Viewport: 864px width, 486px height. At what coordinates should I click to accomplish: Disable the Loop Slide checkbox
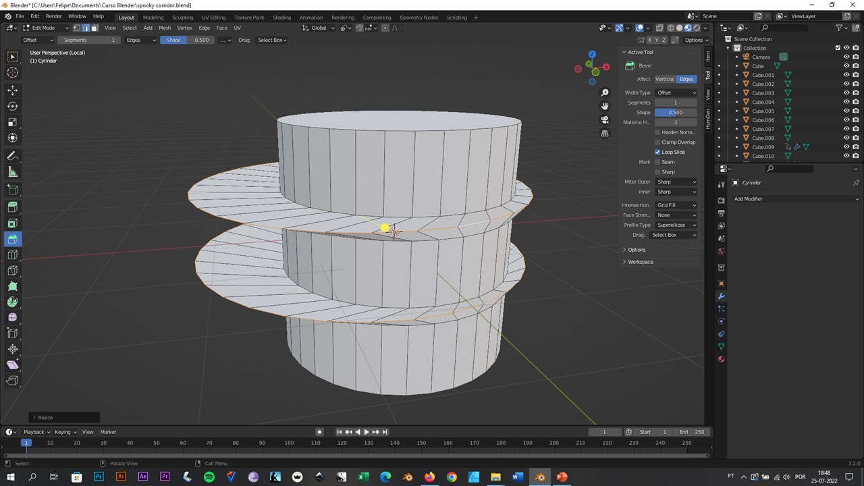[657, 152]
